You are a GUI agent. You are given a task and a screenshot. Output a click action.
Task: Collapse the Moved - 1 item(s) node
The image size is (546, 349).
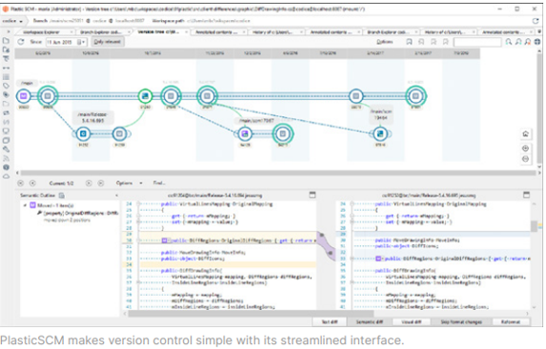coord(25,205)
